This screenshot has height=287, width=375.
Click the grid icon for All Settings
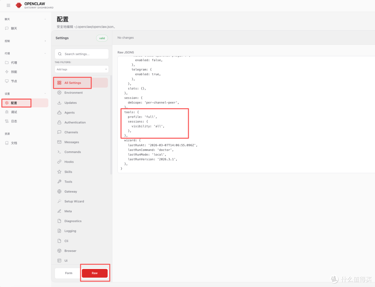coord(59,83)
